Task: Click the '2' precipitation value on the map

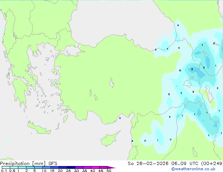Action: tap(204, 67)
